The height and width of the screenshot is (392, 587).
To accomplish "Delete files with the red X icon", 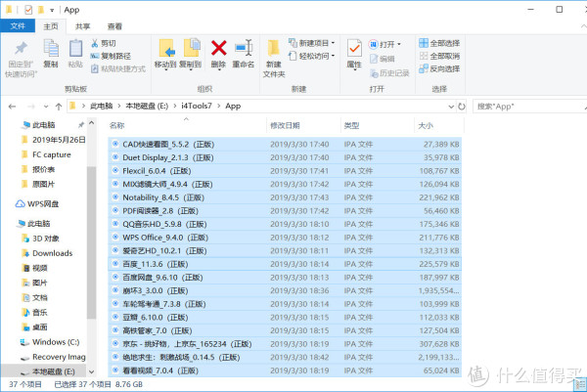I will [218, 48].
